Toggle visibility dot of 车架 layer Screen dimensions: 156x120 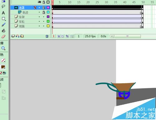tap(39, 17)
